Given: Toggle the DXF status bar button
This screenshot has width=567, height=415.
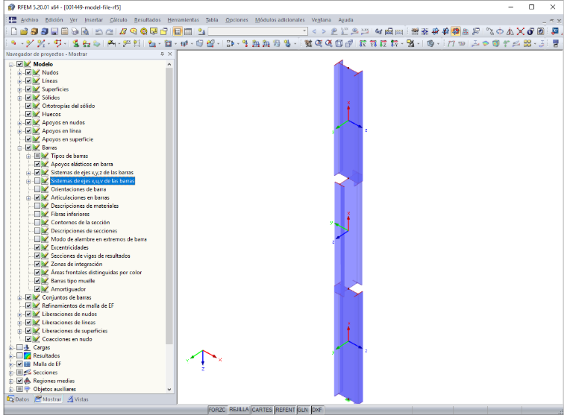Looking at the screenshot, I should pos(317,410).
